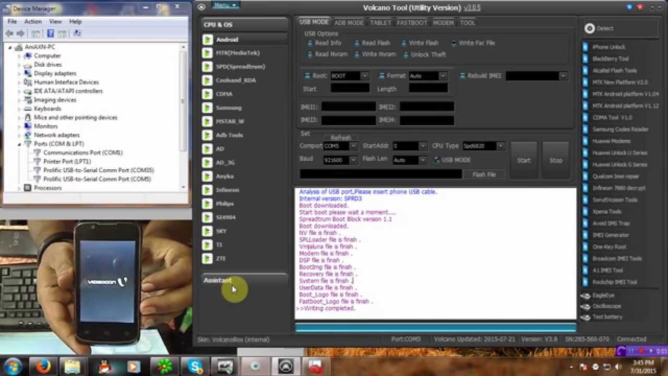
Task: Select the Samsung platform icon
Action: (x=207, y=108)
